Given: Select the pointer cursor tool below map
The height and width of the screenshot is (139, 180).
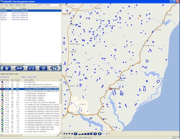Looking at the screenshot, I should click(x=104, y=134).
